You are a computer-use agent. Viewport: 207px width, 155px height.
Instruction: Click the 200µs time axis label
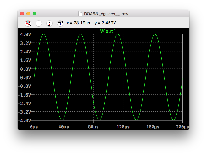pos(182,127)
